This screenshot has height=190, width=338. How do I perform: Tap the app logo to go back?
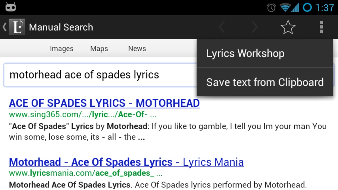click(x=17, y=27)
